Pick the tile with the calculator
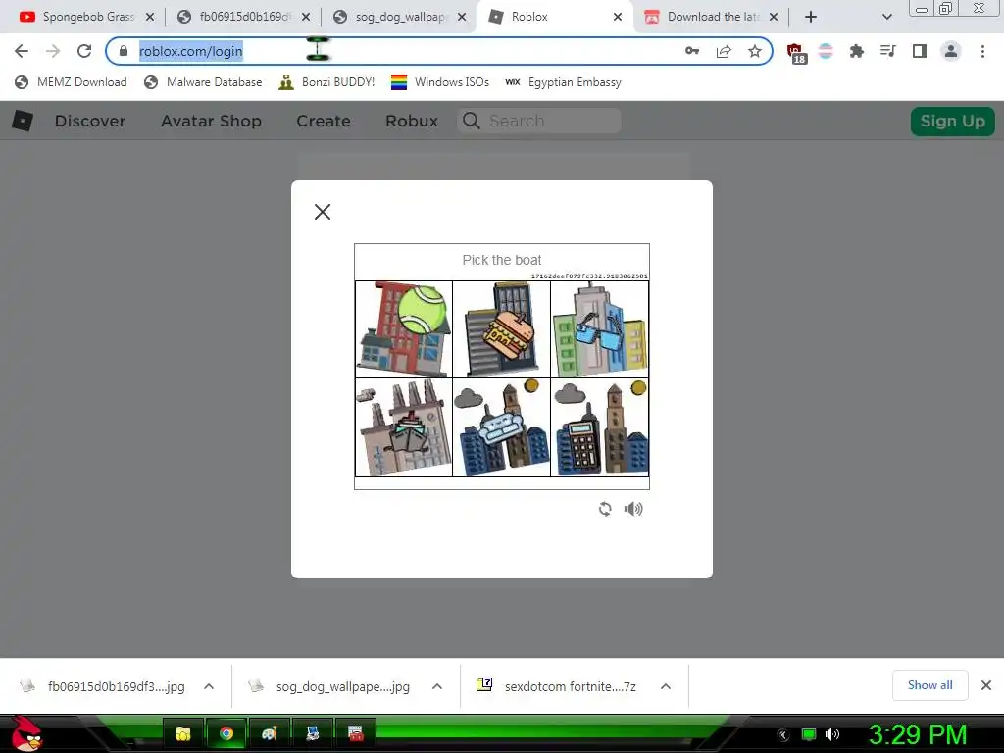This screenshot has height=753, width=1004. pyautogui.click(x=599, y=427)
